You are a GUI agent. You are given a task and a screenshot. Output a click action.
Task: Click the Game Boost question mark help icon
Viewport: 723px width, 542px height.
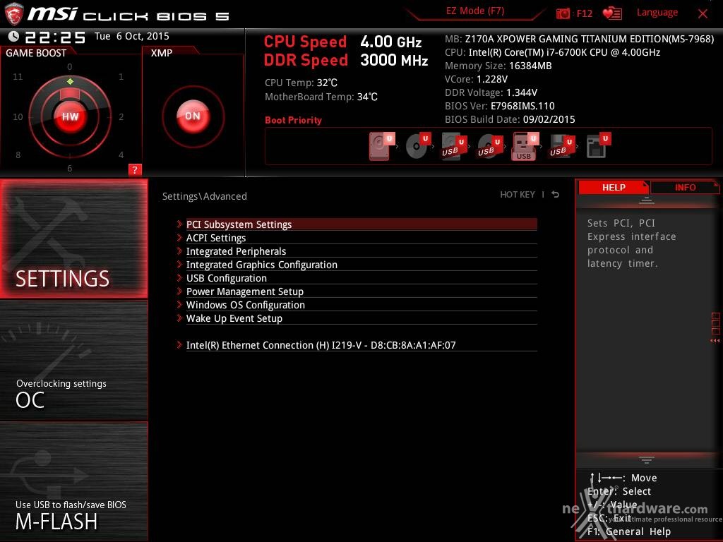click(x=135, y=169)
